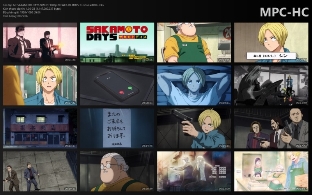
Task: Select the thumbnail stamped 00:01:28
Action: [40, 43]
